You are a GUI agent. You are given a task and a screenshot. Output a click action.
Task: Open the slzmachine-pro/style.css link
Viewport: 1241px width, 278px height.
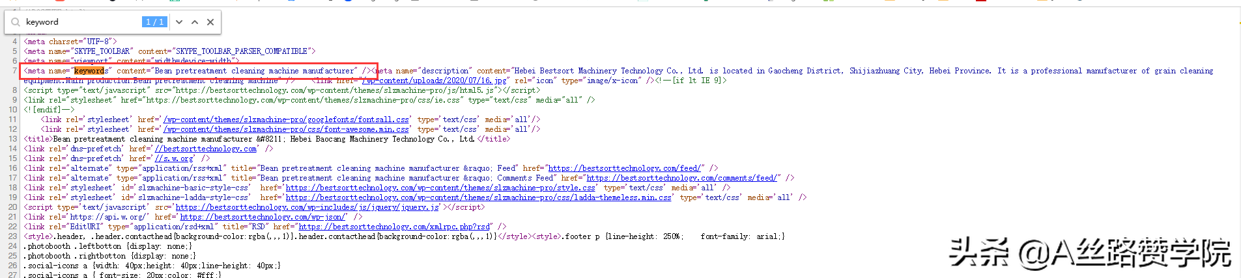440,188
